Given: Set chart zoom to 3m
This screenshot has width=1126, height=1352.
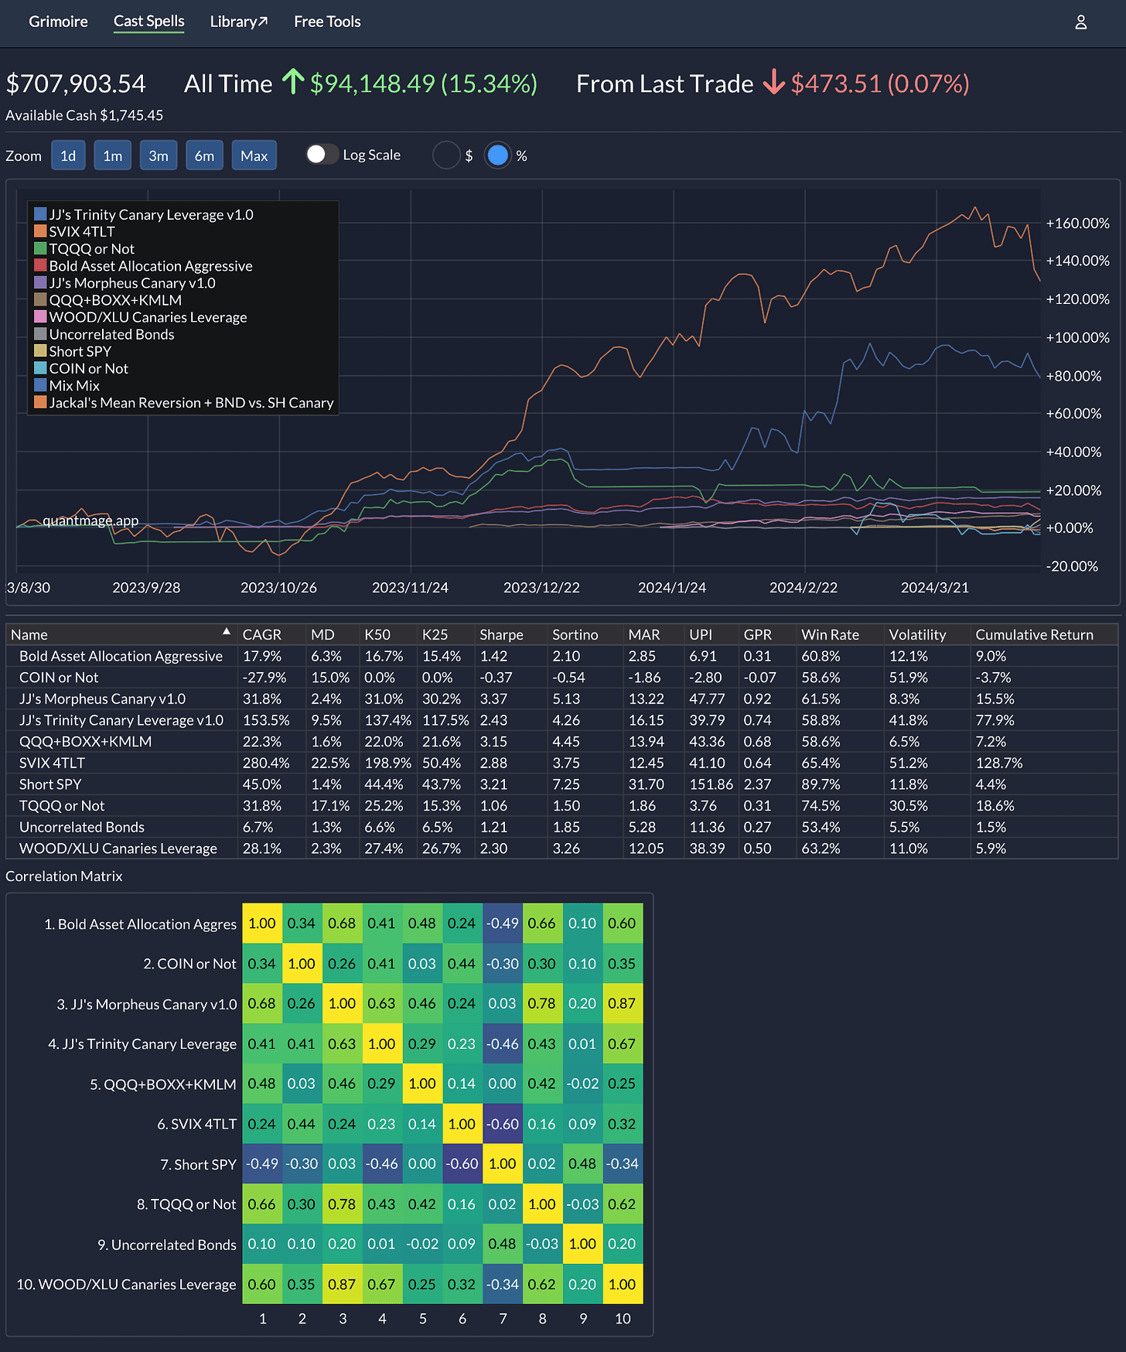Looking at the screenshot, I should pyautogui.click(x=159, y=155).
